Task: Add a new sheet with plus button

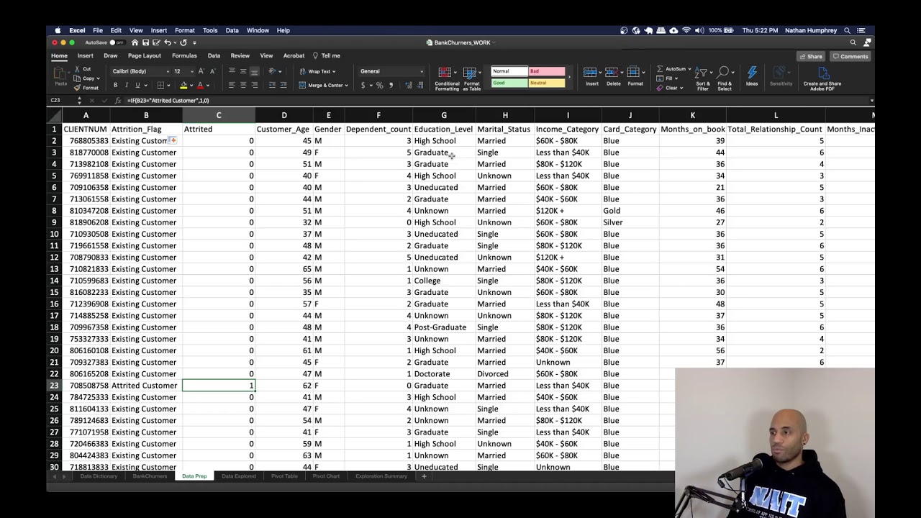Action: [424, 476]
